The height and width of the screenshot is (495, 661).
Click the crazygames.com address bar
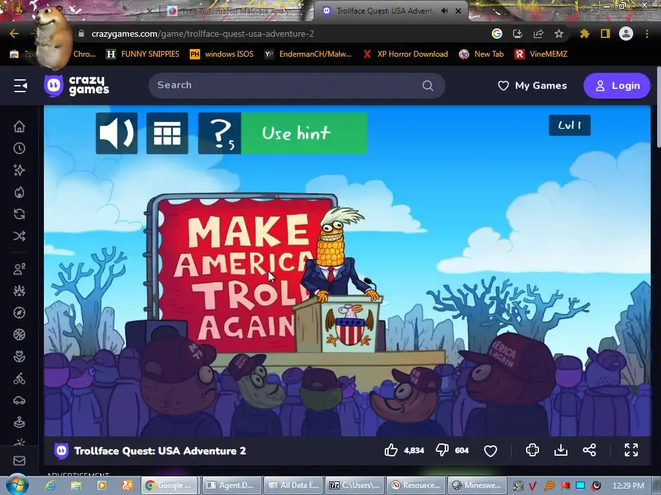(x=278, y=34)
